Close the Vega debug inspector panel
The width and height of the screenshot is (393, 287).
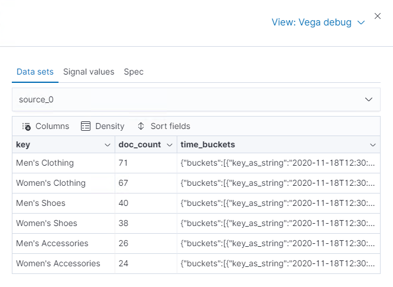coord(378,16)
